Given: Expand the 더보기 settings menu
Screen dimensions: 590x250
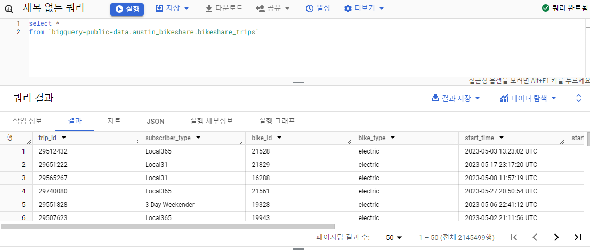Looking at the screenshot, I should 364,9.
